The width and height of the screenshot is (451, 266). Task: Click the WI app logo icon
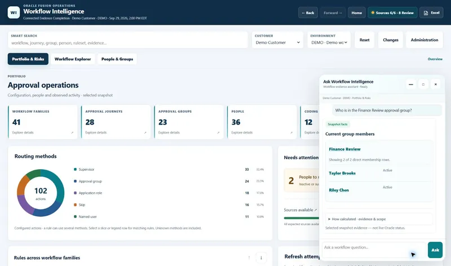click(14, 12)
